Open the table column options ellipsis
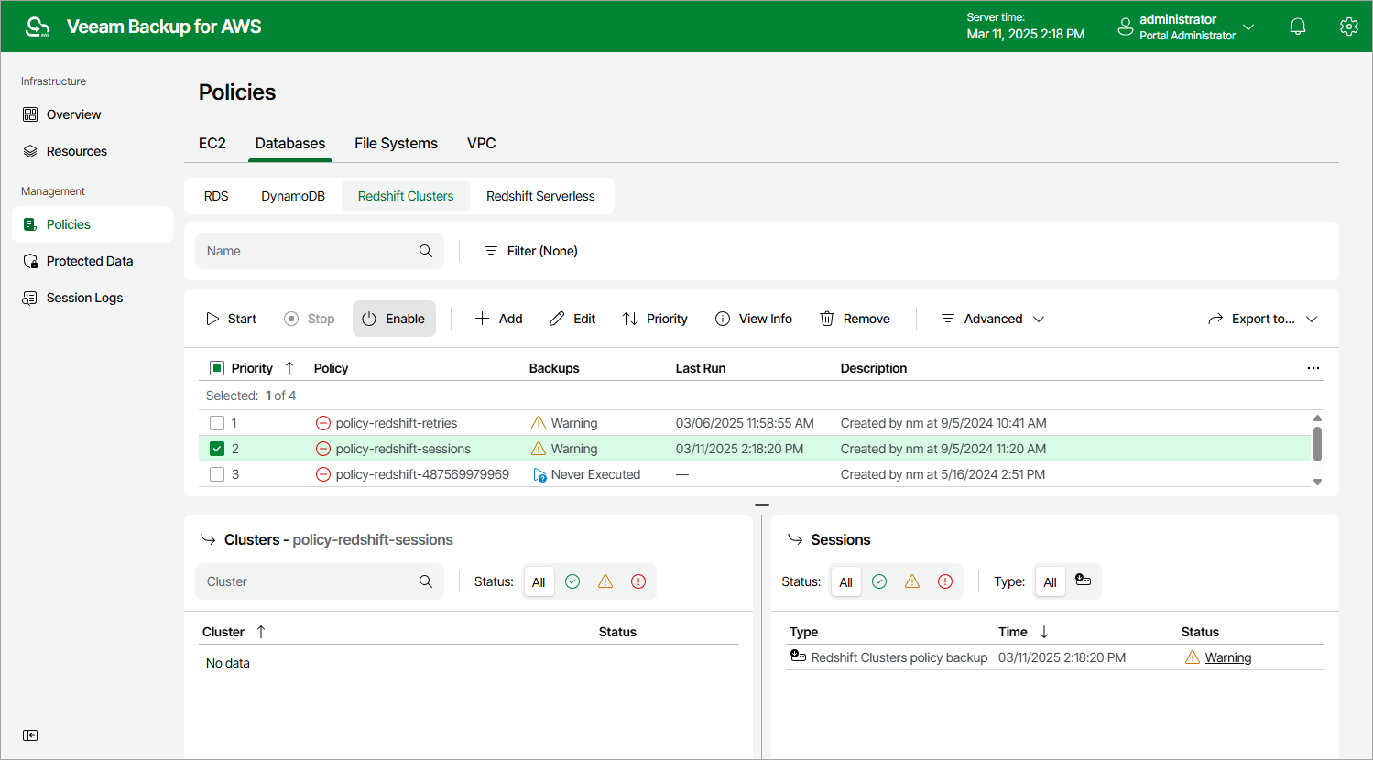 tap(1313, 368)
